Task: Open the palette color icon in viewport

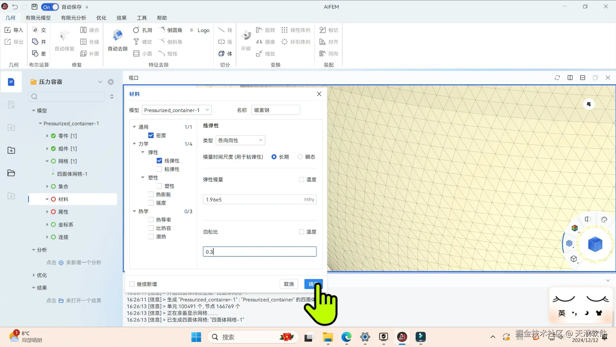Action: [604, 219]
